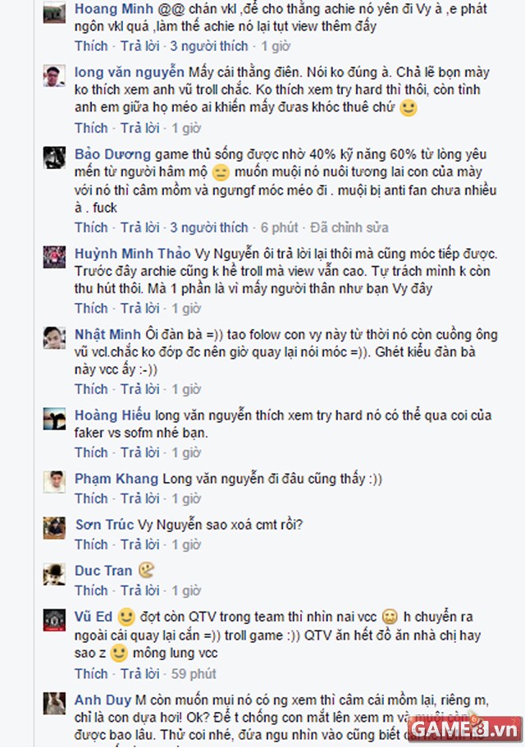Image resolution: width=525 pixels, height=748 pixels.
Task: Open Phạm Khang's avatar thumbnail
Action: coord(54,482)
